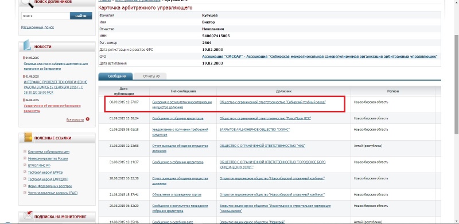Click the registration number value 2664
459x224 pixels.
(207, 43)
